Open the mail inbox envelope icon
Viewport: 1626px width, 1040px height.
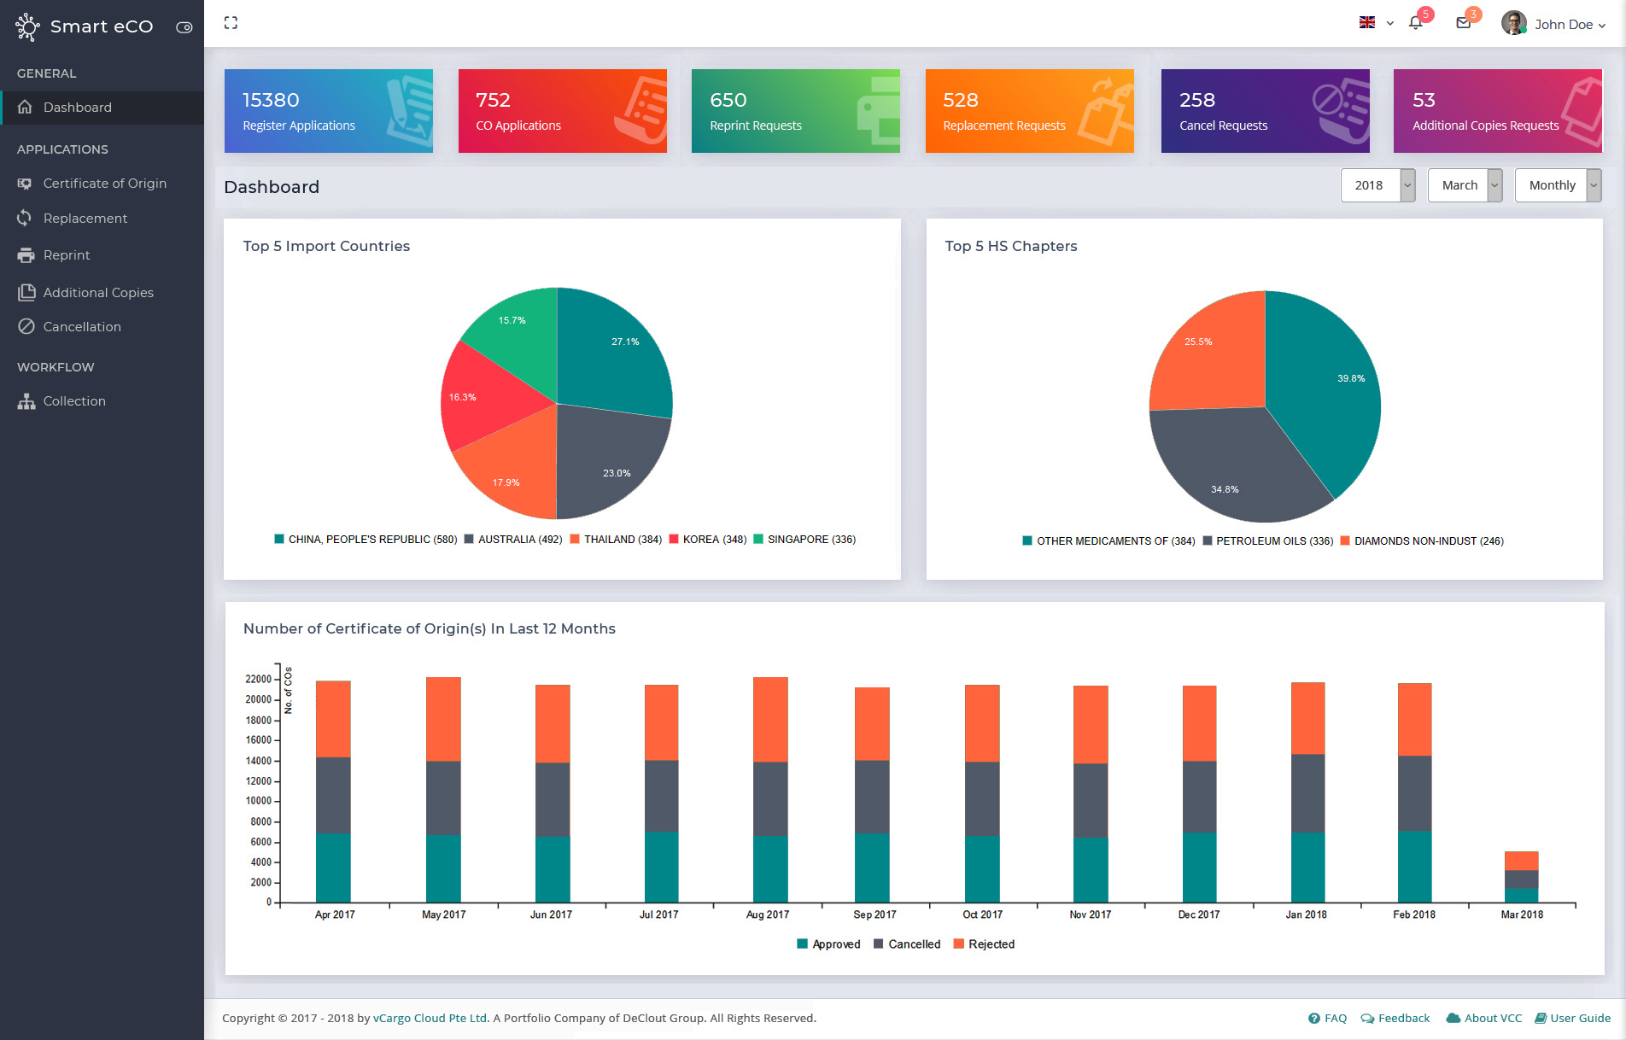click(1463, 23)
